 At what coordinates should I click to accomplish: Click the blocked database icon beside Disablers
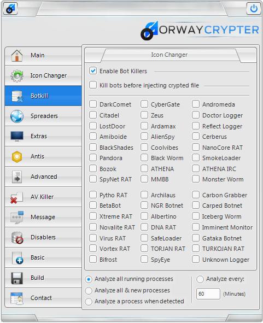pos(17,238)
